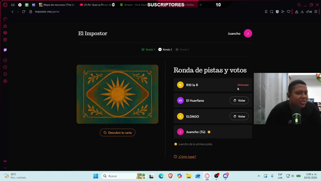Go back to previous page
Screen dimensions: 321x181
tap(13, 12)
